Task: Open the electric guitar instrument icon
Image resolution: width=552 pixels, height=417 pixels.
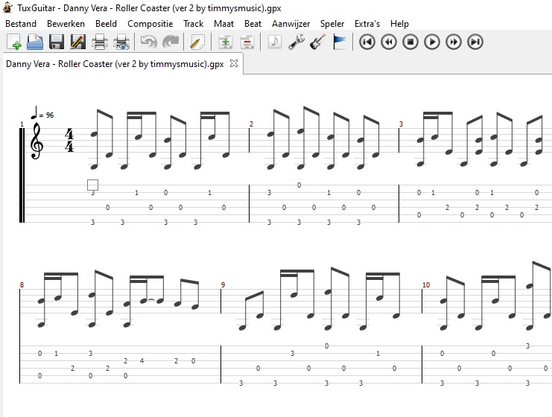Action: tap(318, 42)
